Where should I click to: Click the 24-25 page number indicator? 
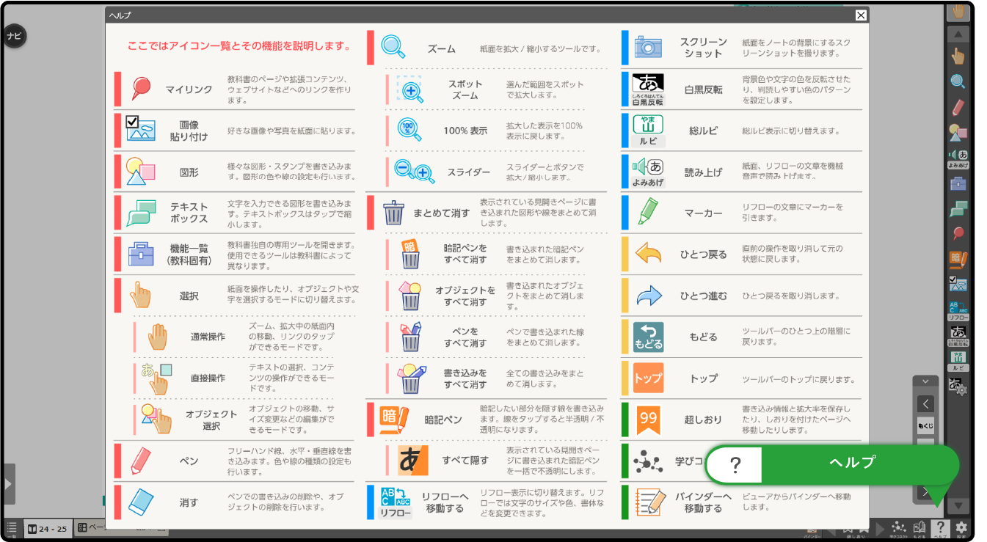tap(48, 528)
